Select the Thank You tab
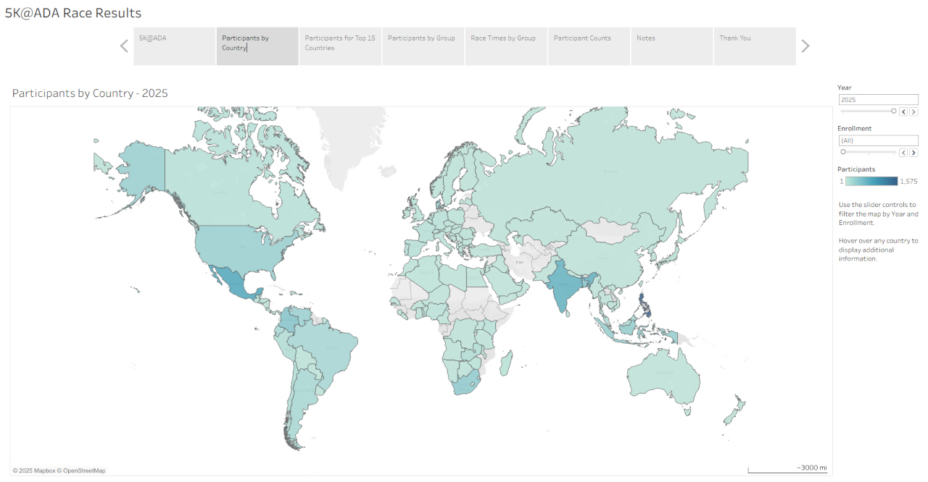This screenshot has height=482, width=928. [x=754, y=46]
